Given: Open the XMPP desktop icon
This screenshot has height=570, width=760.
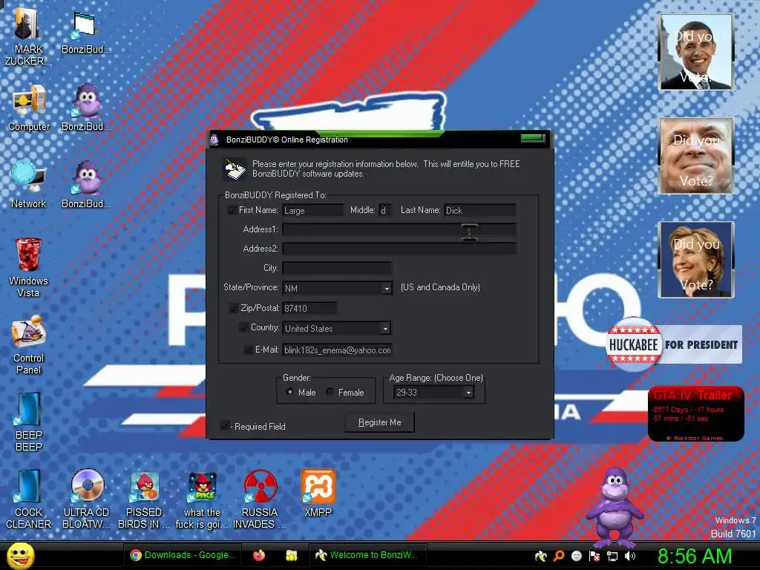Looking at the screenshot, I should [x=318, y=494].
